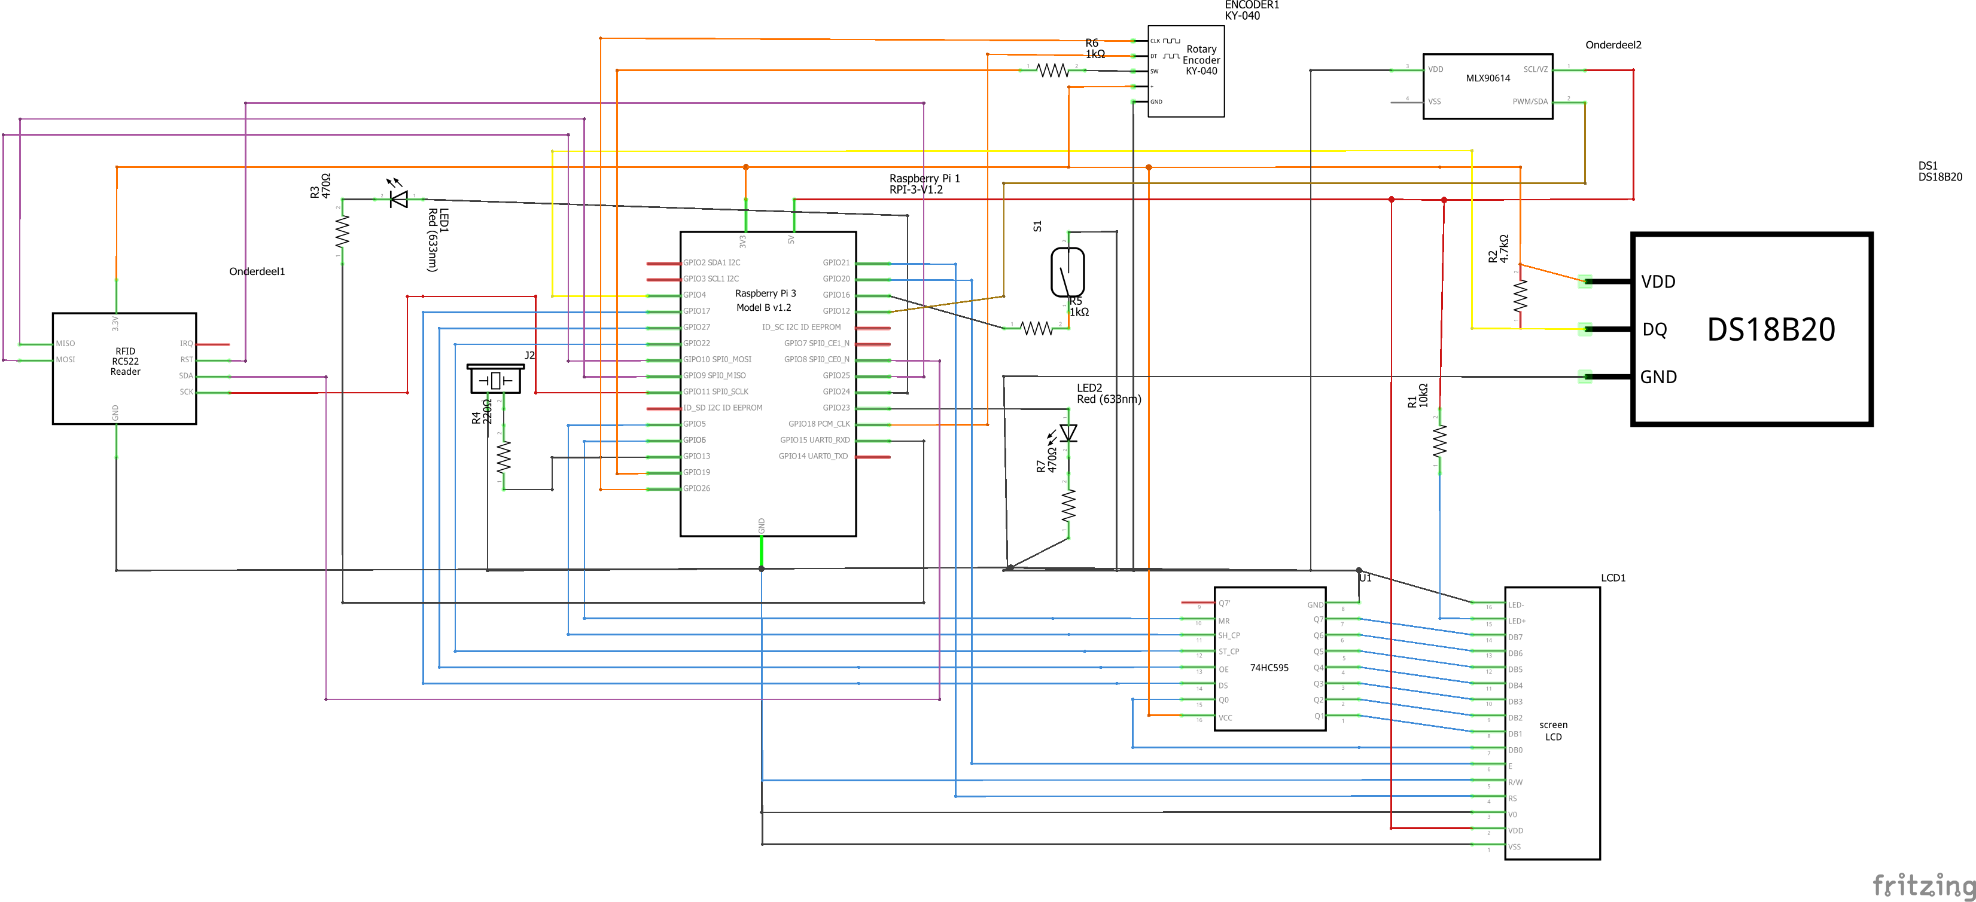Click the Onderdeel1 label
Screen dimensions: 1976x902
point(257,271)
